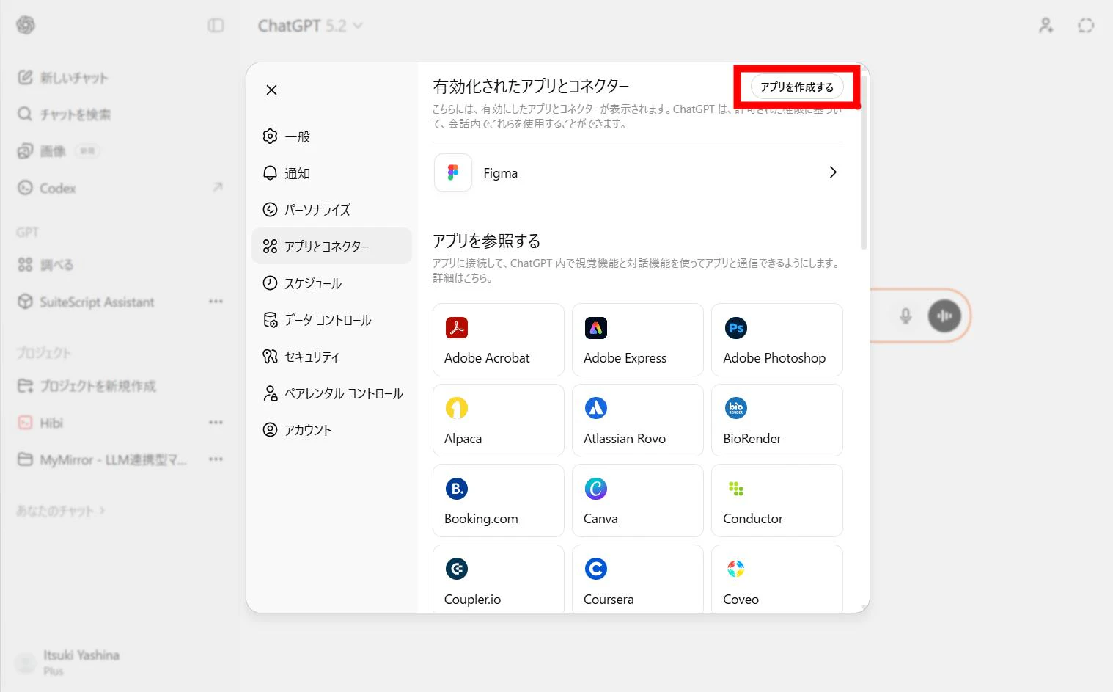The image size is (1113, 692).
Task: Click the アプリを作成する button
Action: coord(797,87)
